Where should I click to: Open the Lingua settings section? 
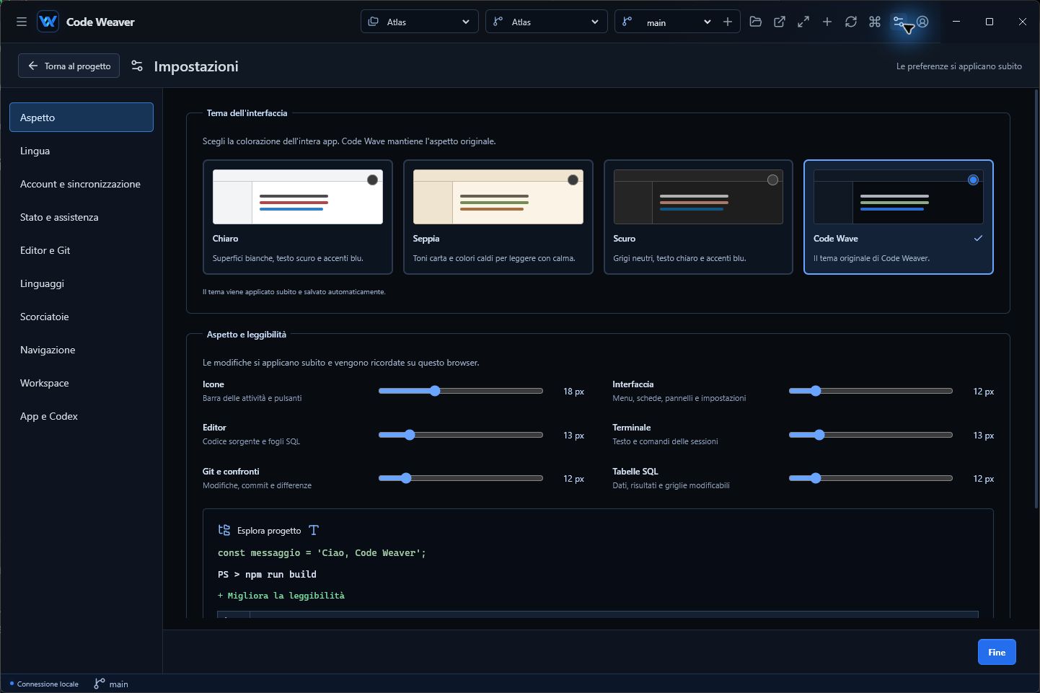point(81,151)
